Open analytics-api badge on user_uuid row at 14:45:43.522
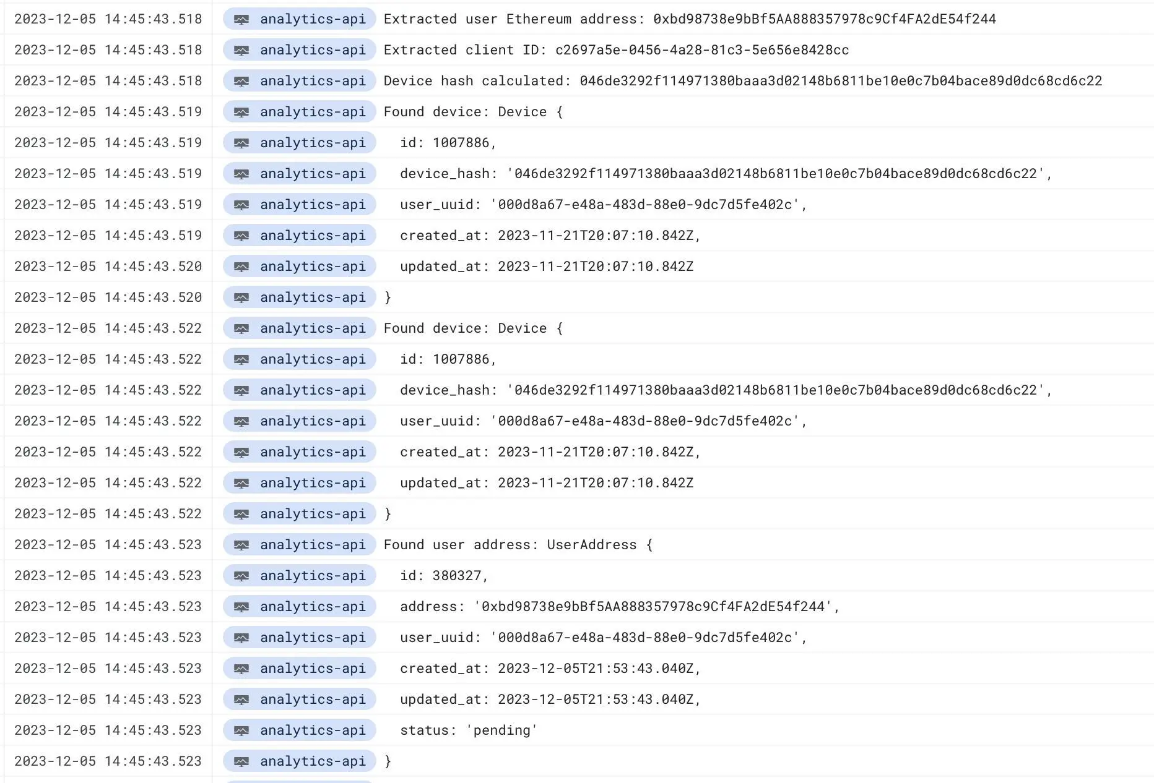This screenshot has height=783, width=1154. (x=300, y=421)
